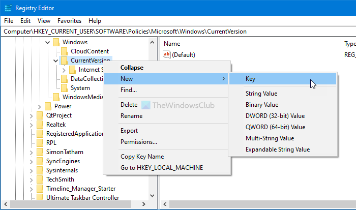Create a new Key from submenu

[x=283, y=79]
